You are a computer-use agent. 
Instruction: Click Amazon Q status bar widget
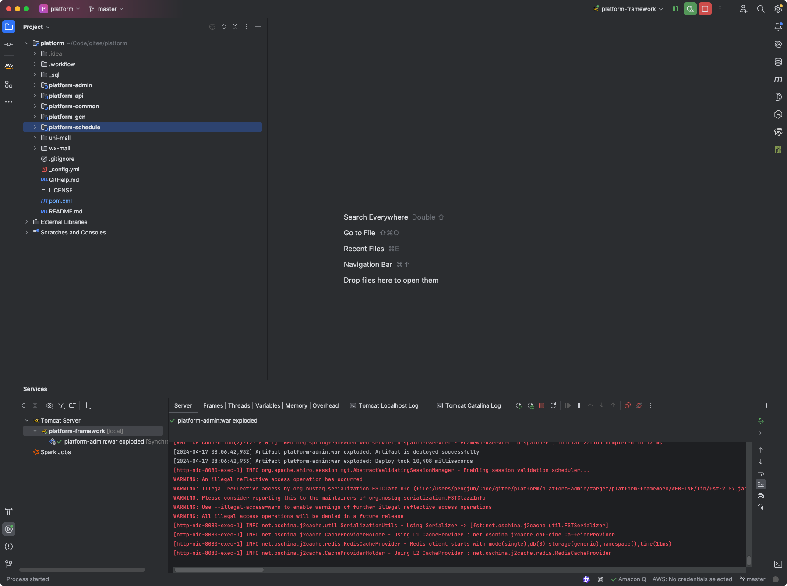628,579
